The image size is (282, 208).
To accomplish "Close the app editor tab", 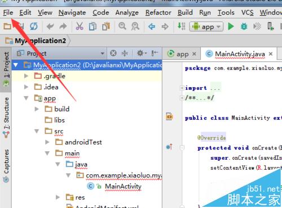I will pos(194,54).
